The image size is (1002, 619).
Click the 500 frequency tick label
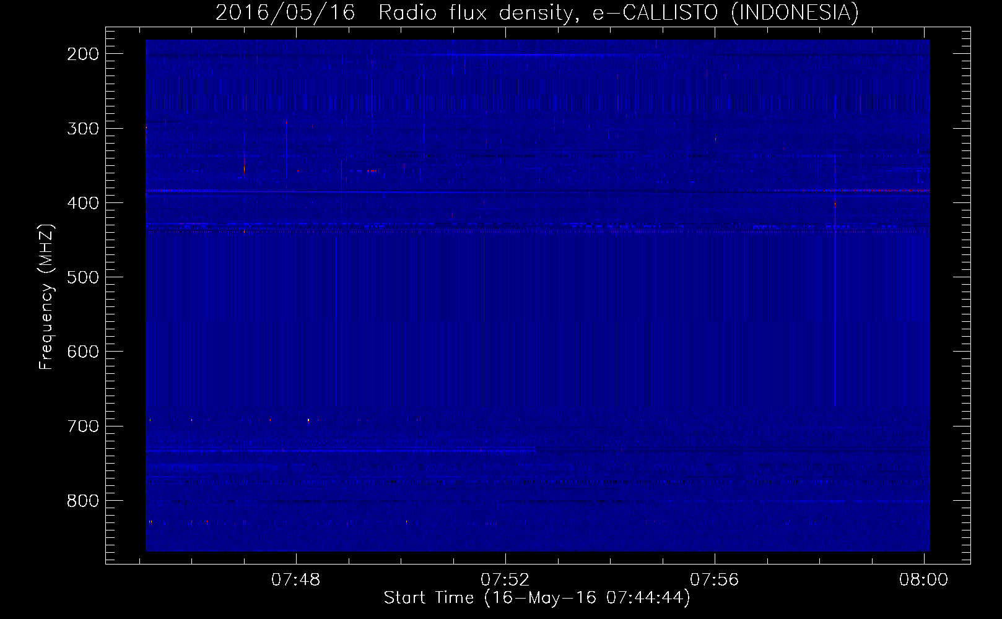coord(83,277)
